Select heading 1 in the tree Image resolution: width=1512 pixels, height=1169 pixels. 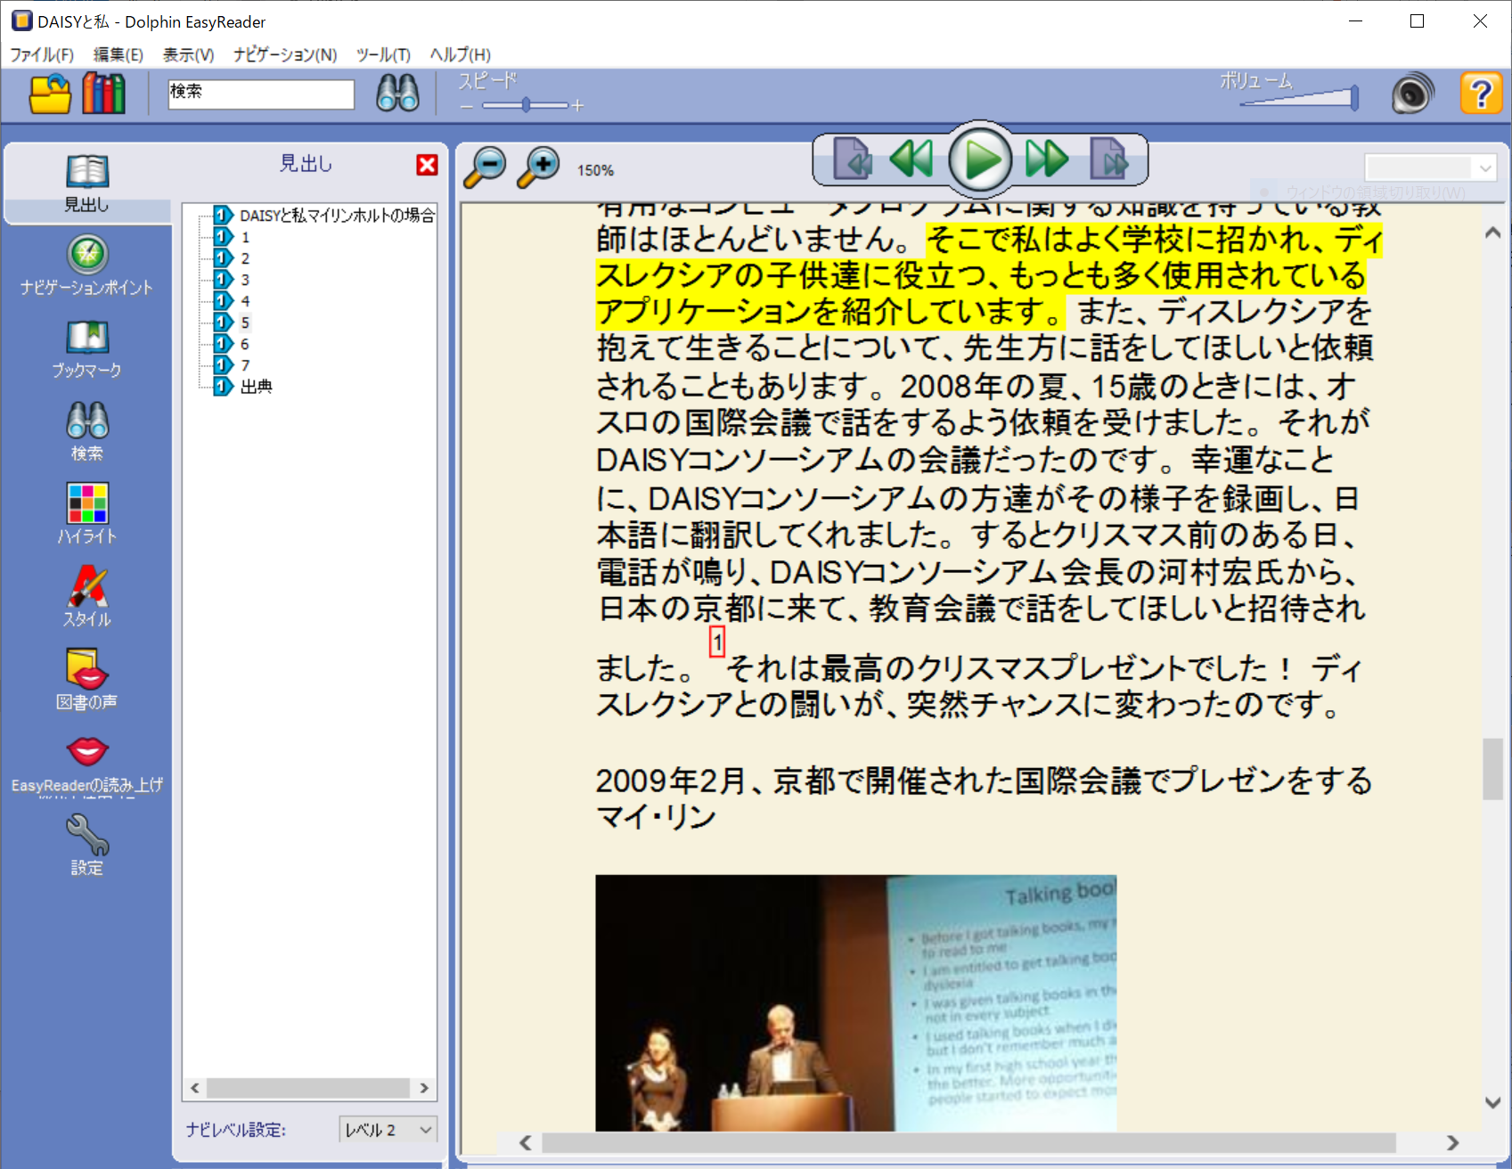tap(245, 237)
